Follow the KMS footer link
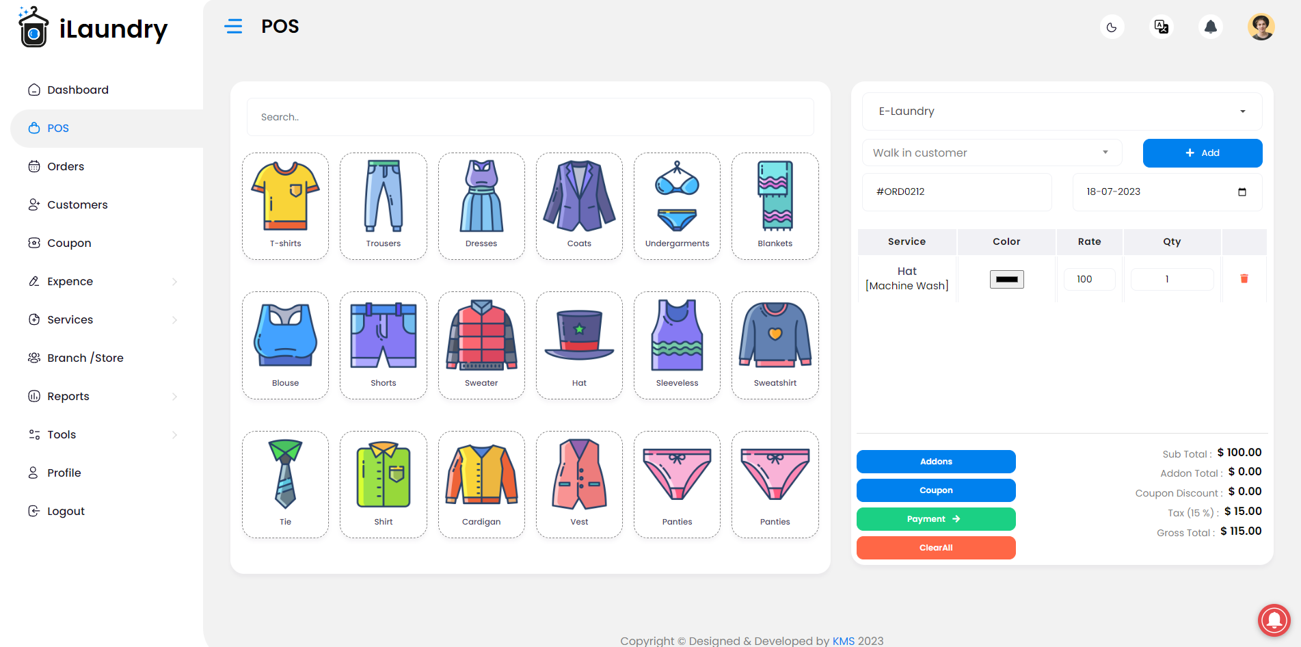 pyautogui.click(x=844, y=641)
